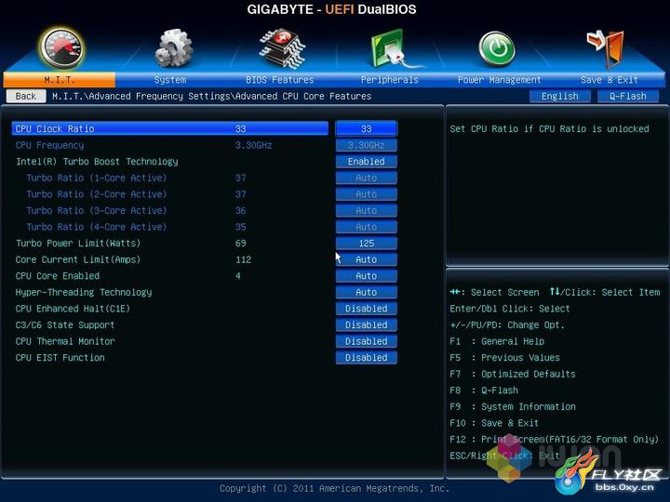Viewport: 670px width, 502px height.
Task: Select Turbo Ratio (4-Core Active) label
Action: coord(97,227)
